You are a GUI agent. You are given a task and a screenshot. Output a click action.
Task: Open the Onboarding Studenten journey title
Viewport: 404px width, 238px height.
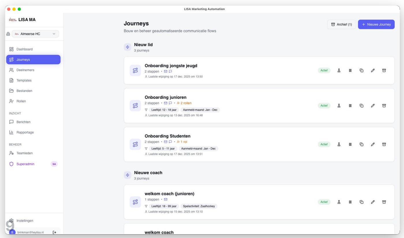167,136
